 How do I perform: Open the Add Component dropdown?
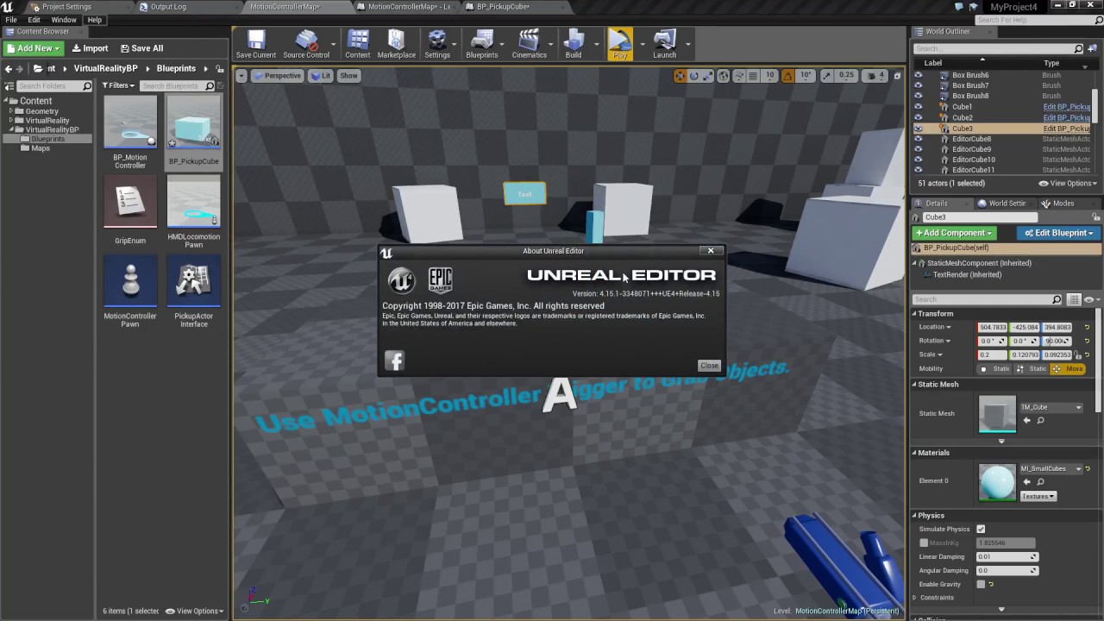(x=955, y=233)
